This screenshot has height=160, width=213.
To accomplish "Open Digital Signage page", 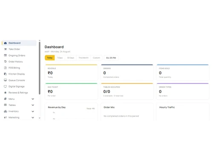I will pos(19,86).
